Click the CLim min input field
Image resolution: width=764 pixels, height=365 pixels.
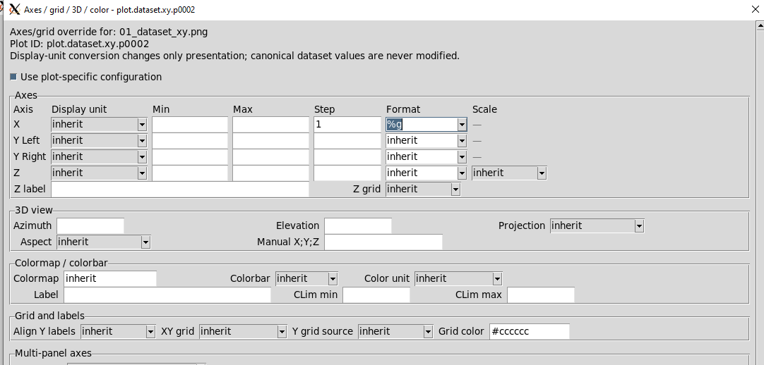(376, 295)
